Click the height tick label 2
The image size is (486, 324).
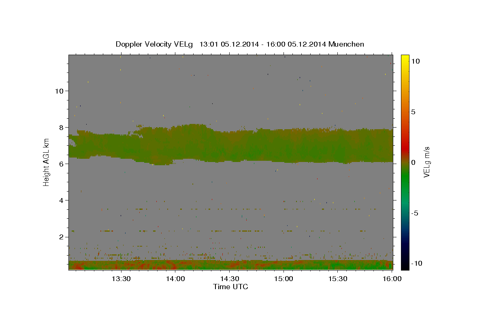(62, 237)
